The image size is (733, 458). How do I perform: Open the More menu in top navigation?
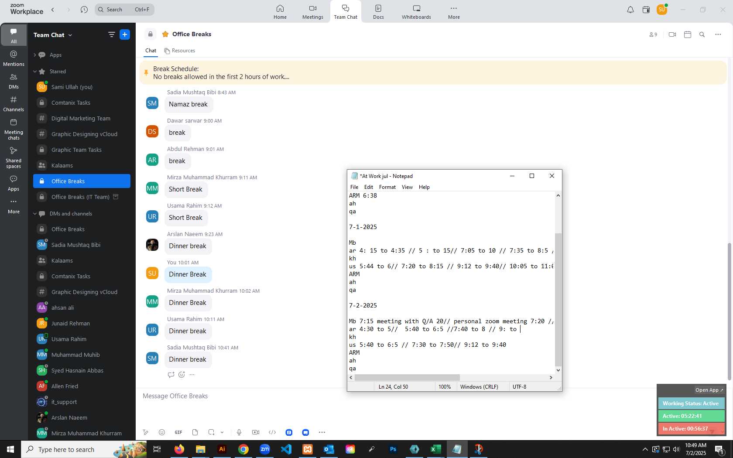pos(454,12)
